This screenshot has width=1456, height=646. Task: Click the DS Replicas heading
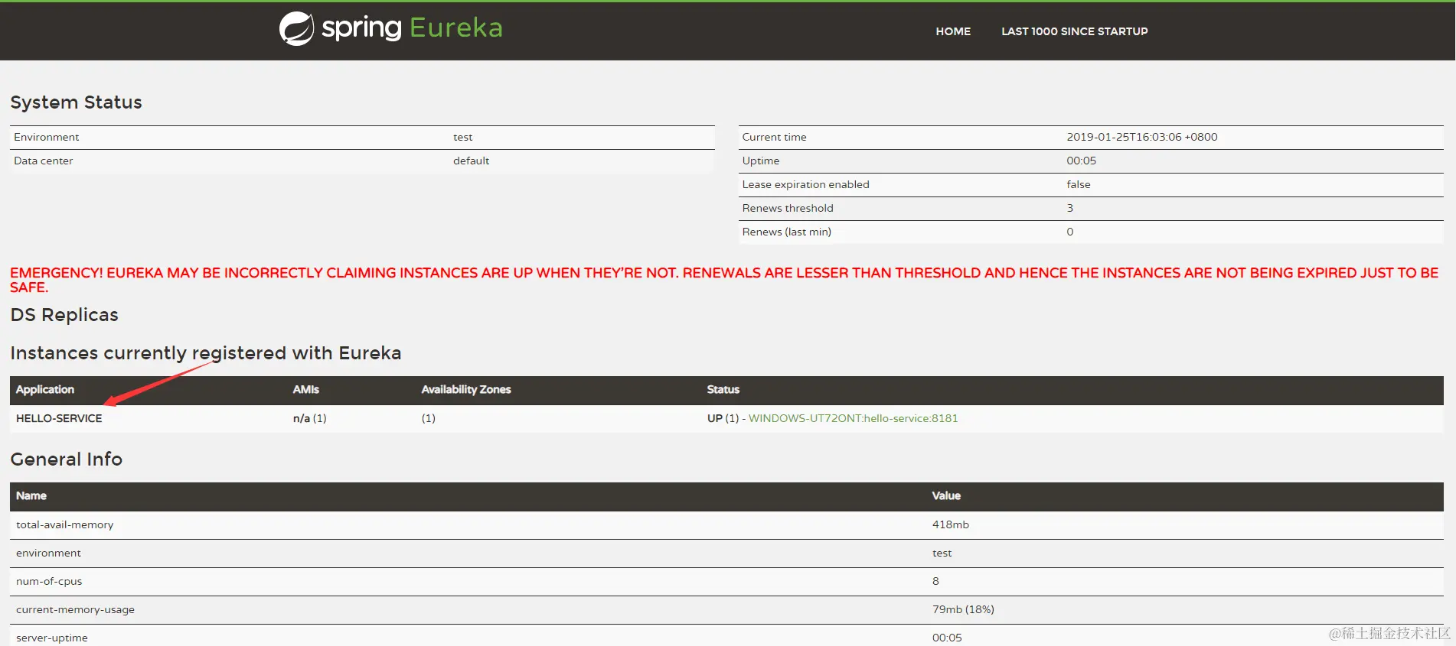coord(64,315)
